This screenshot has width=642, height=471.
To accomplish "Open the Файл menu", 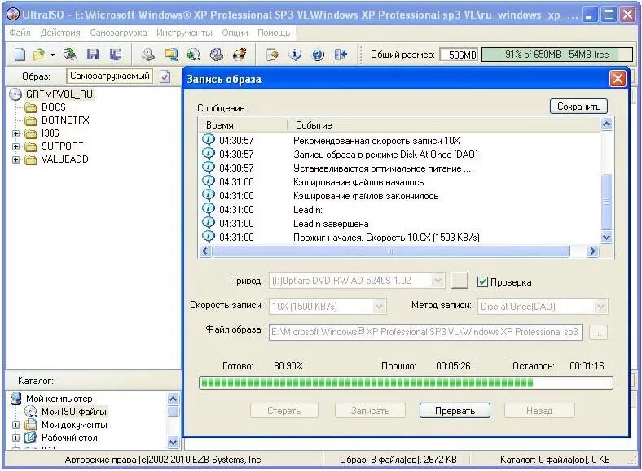I will (20, 33).
